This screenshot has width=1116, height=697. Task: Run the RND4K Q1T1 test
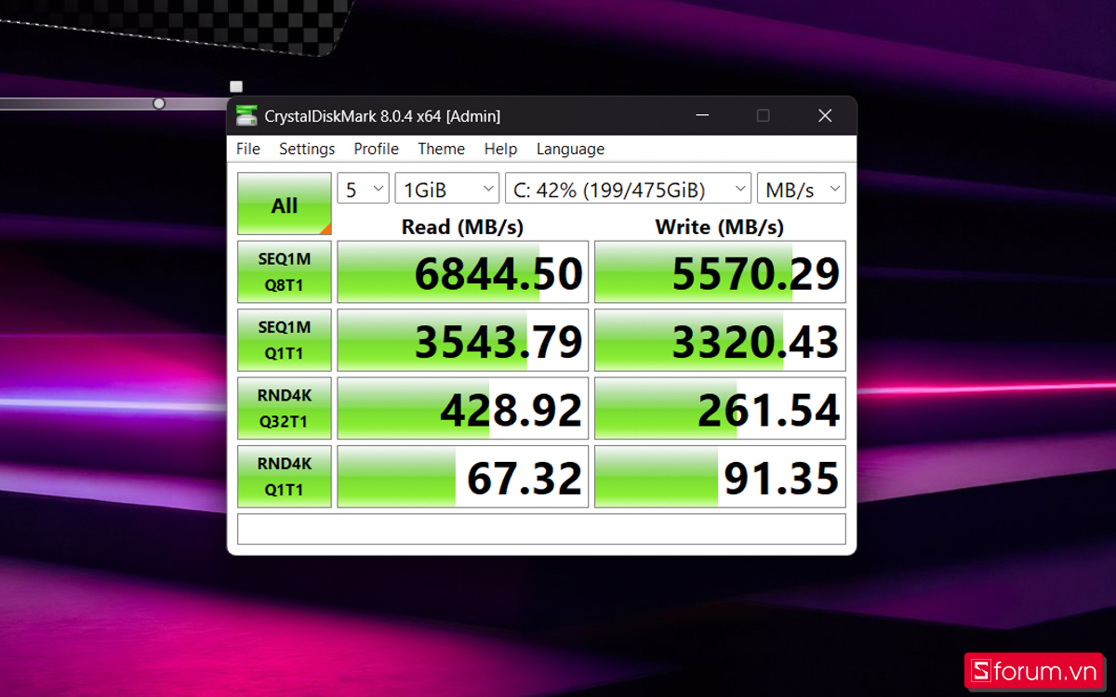tap(285, 476)
